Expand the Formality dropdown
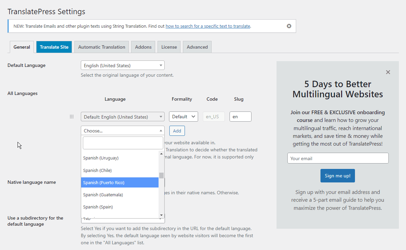 coord(183,117)
